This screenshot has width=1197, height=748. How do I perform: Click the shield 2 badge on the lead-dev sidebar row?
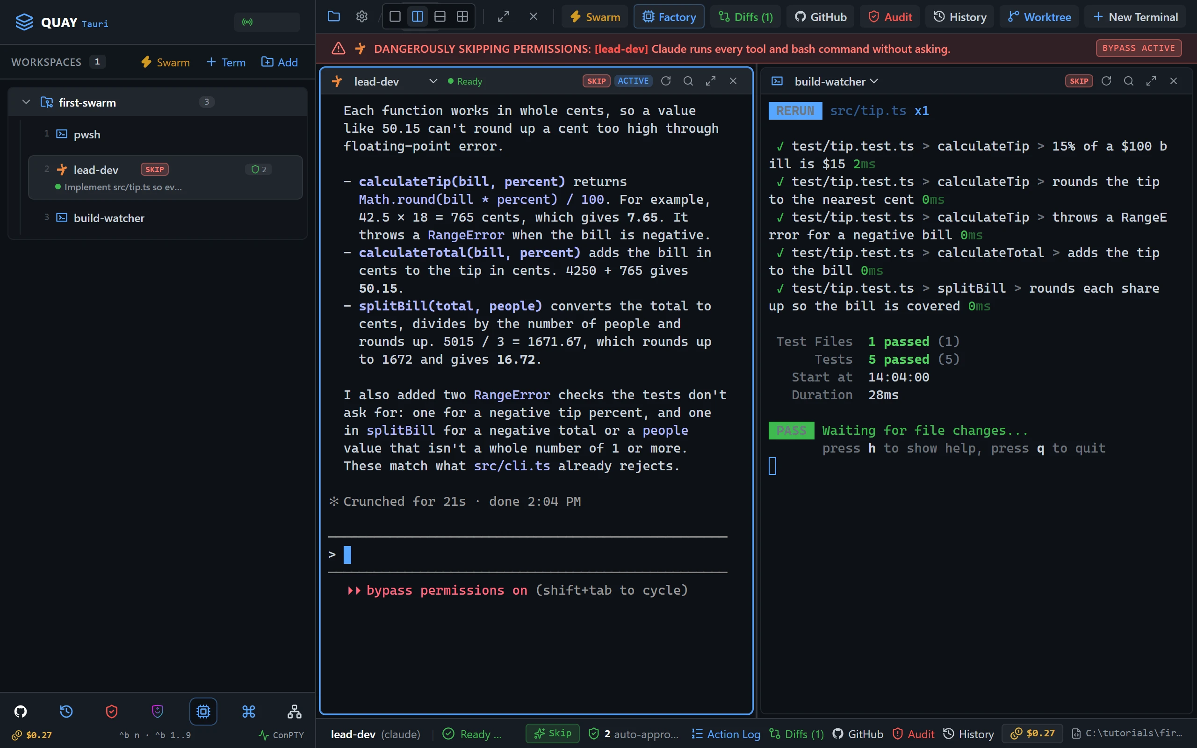(x=259, y=170)
